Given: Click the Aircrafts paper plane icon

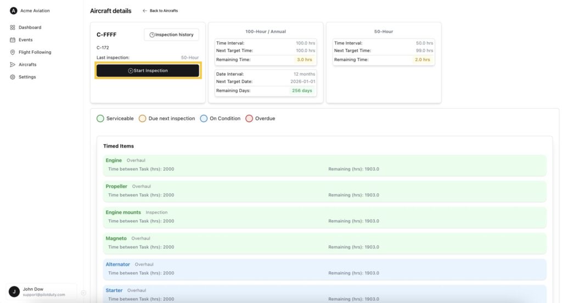Looking at the screenshot, I should (x=13, y=65).
